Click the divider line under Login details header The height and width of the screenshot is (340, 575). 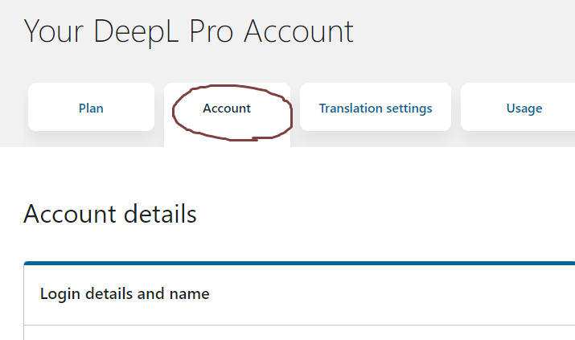299,325
